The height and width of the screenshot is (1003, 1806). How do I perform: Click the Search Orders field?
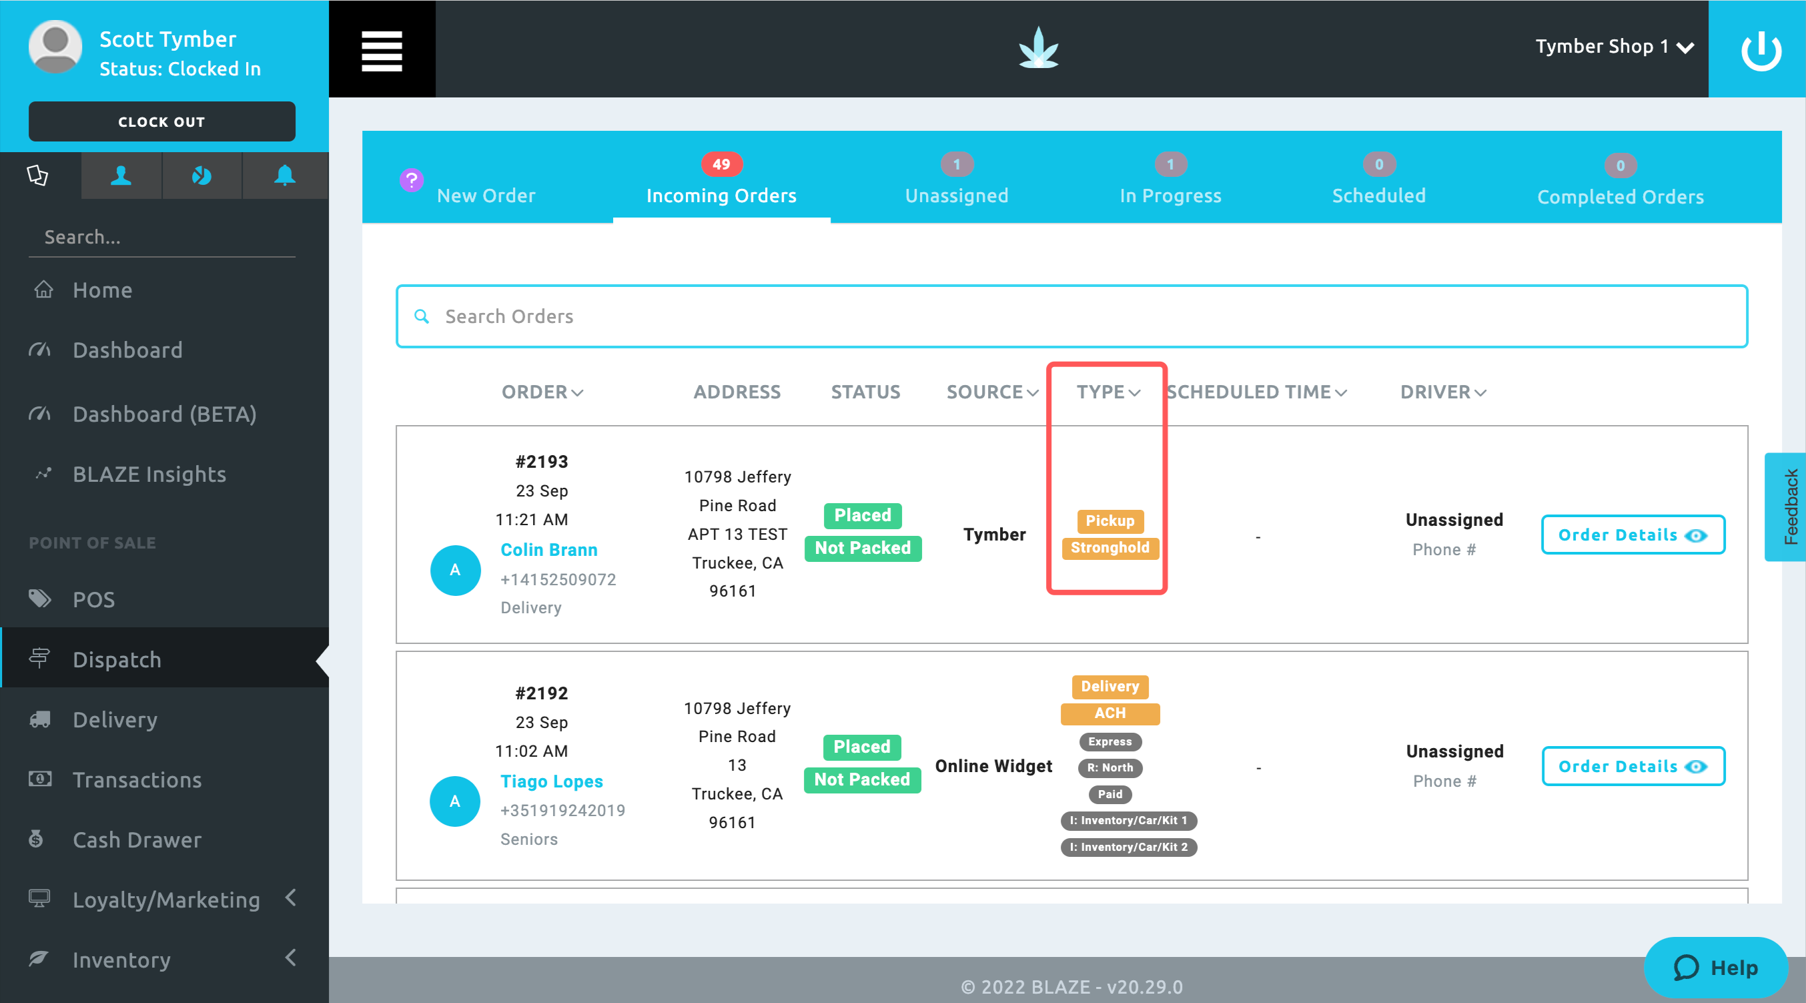(x=1071, y=316)
